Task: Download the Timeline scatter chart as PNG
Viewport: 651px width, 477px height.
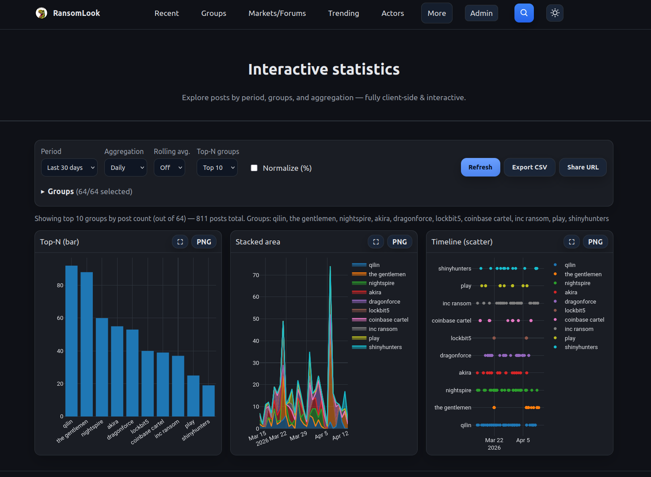Action: pyautogui.click(x=595, y=242)
